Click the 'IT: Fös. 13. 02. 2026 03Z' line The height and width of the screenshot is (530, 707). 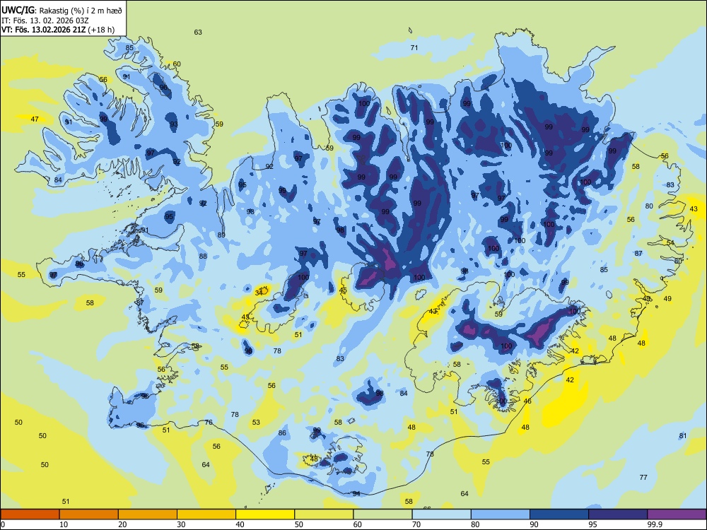point(45,20)
